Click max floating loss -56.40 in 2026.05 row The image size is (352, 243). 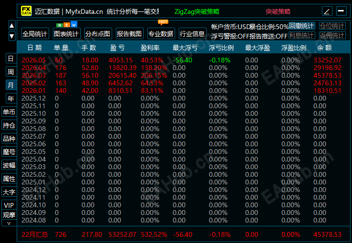click(183, 60)
